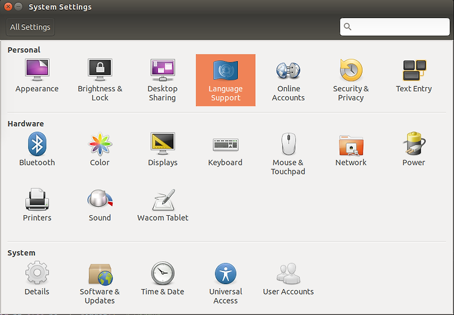Focus the settings search field

pos(395,27)
